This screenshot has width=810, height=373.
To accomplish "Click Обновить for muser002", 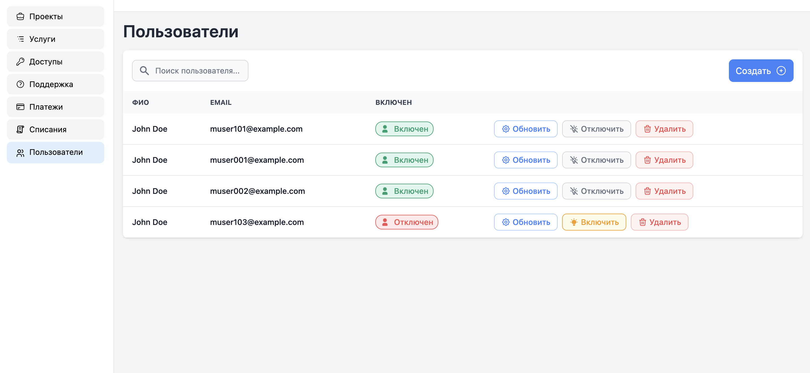I will pos(525,191).
